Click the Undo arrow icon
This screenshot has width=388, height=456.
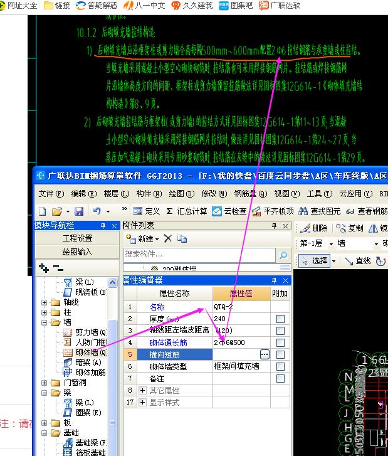(x=97, y=211)
